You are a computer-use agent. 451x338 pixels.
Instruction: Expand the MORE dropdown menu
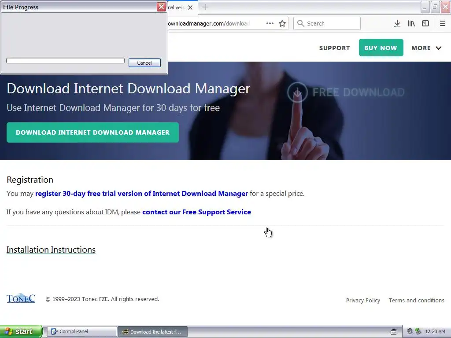pyautogui.click(x=426, y=48)
